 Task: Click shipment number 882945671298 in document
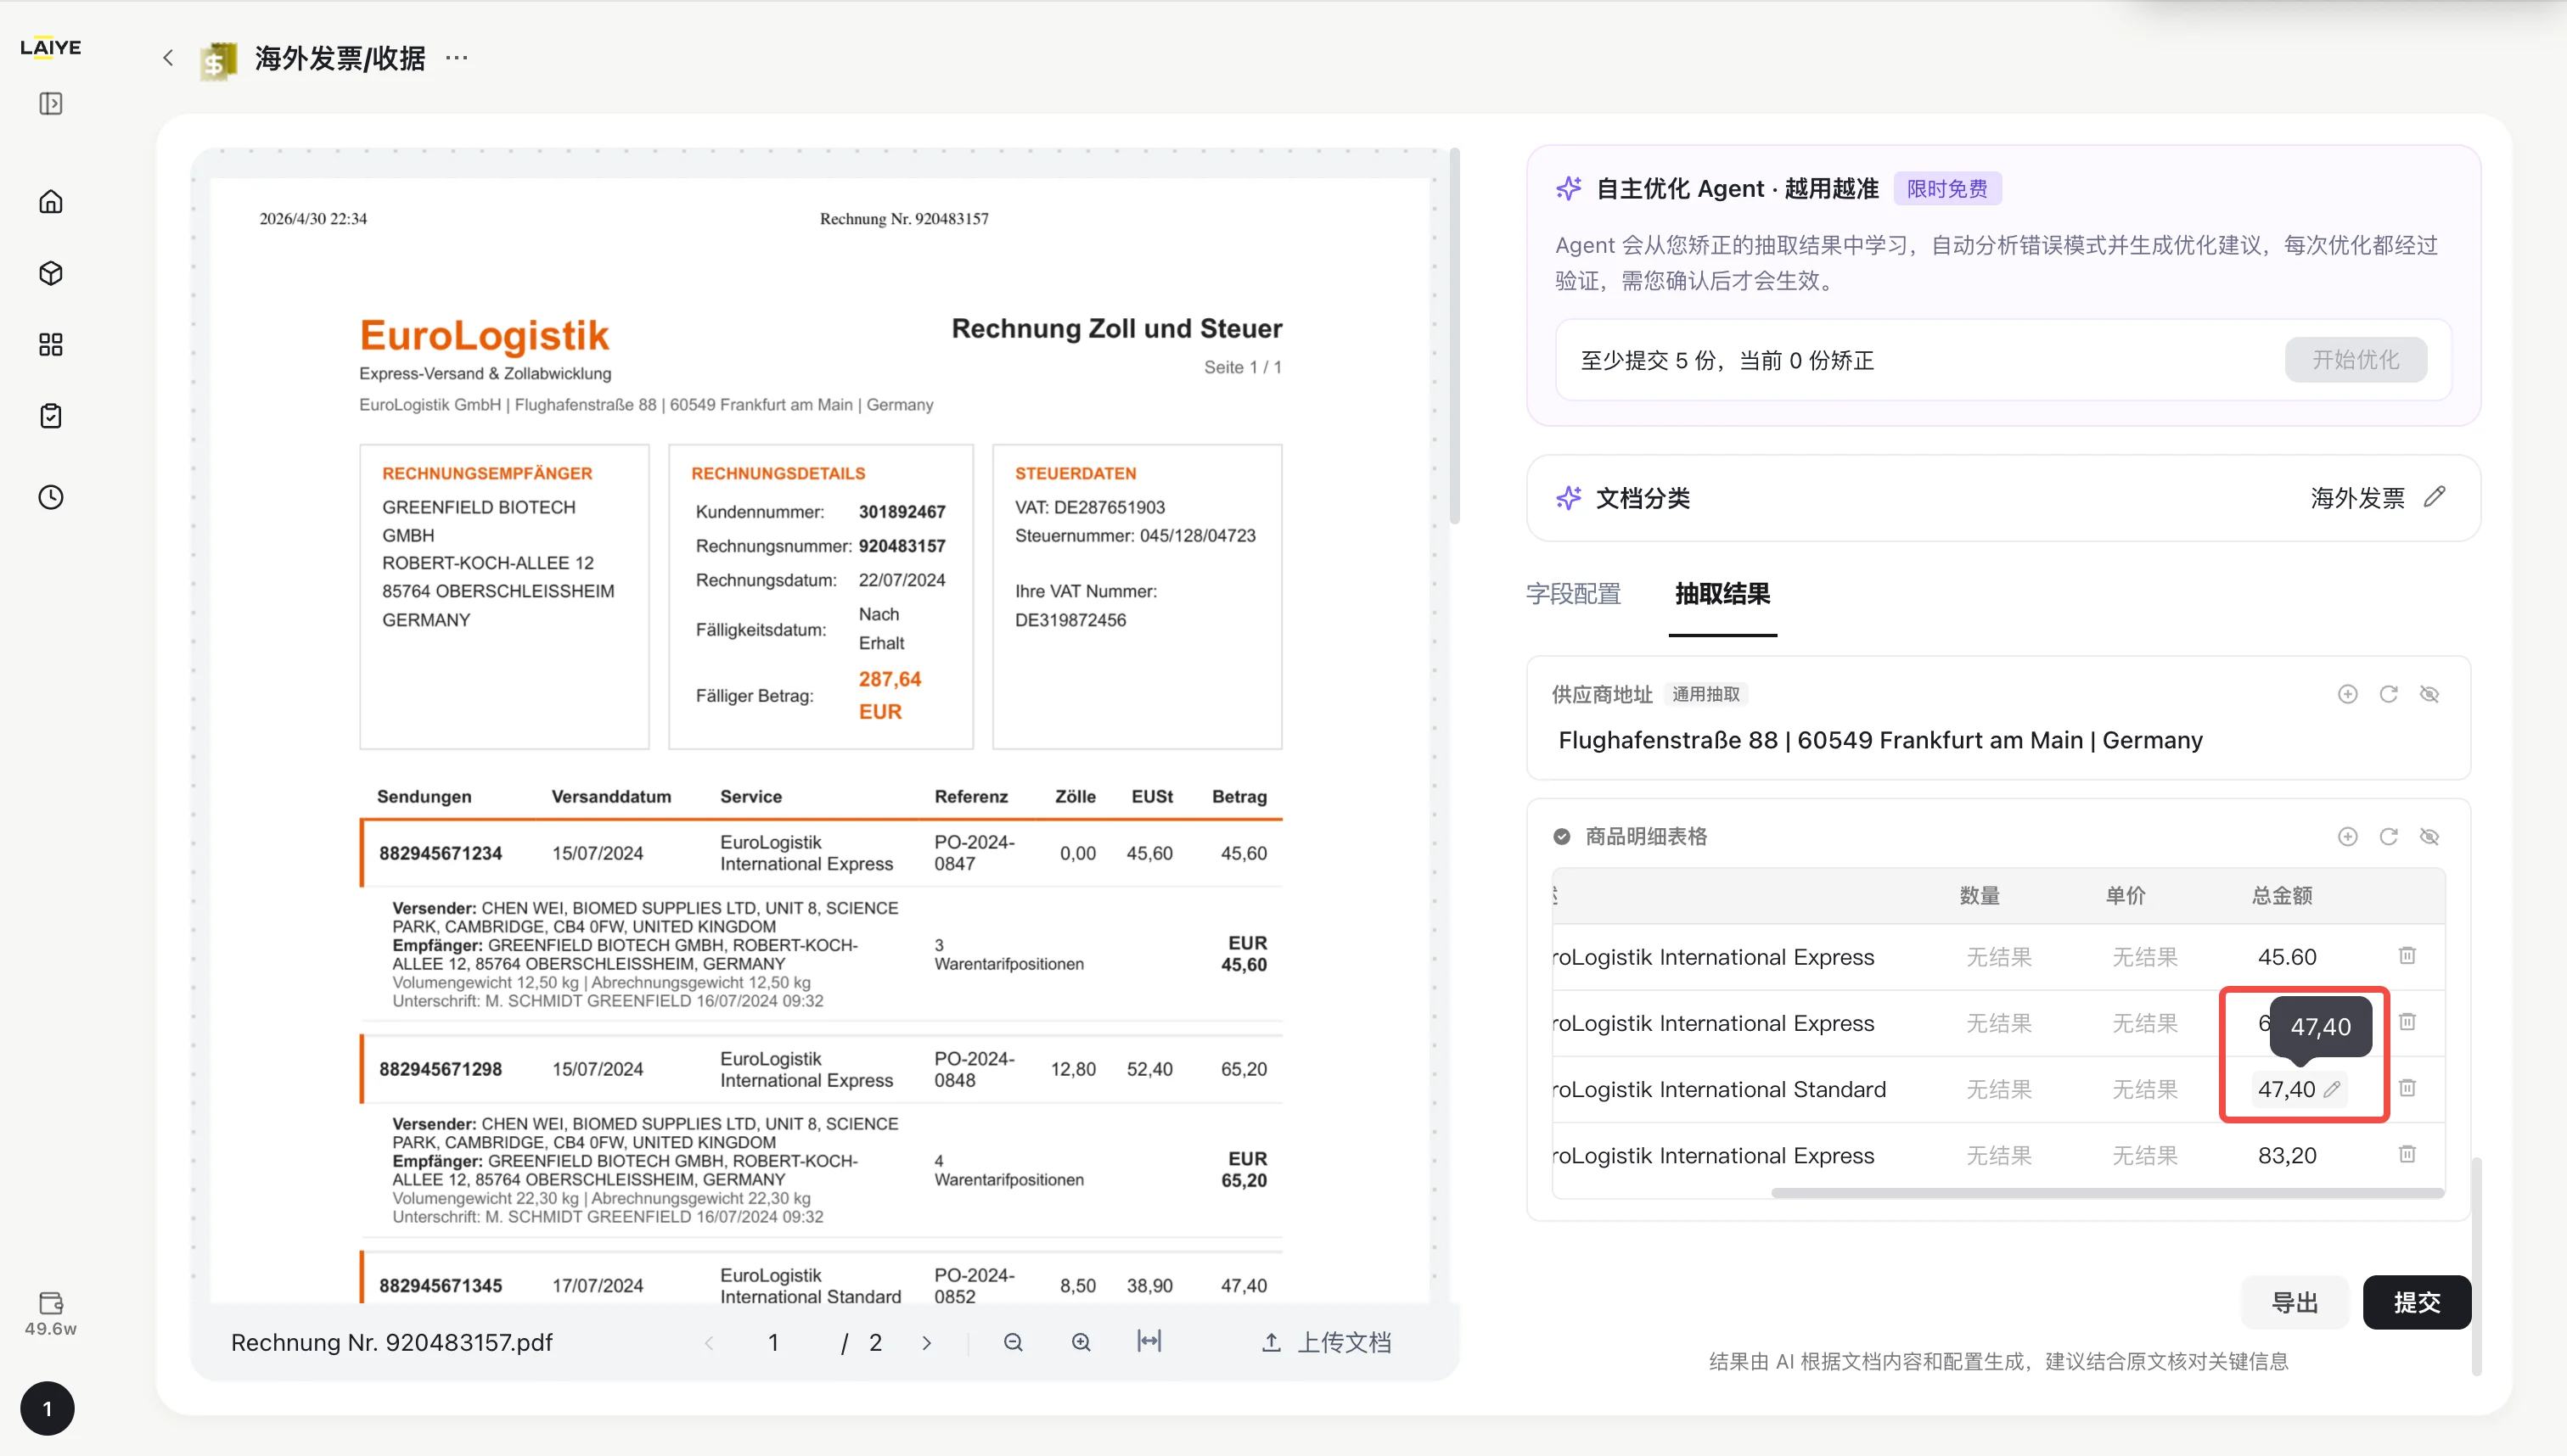tap(441, 1069)
